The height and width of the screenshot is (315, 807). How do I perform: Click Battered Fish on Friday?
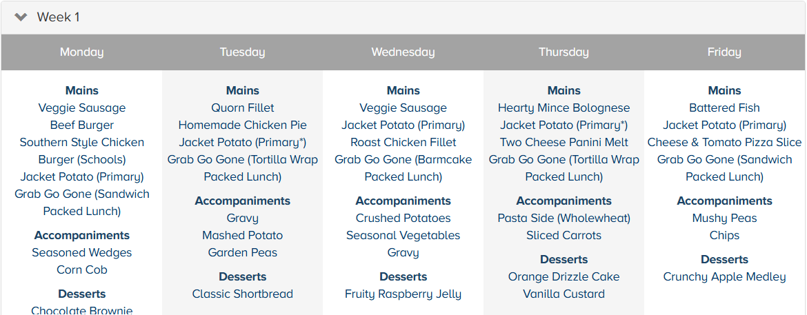click(724, 108)
